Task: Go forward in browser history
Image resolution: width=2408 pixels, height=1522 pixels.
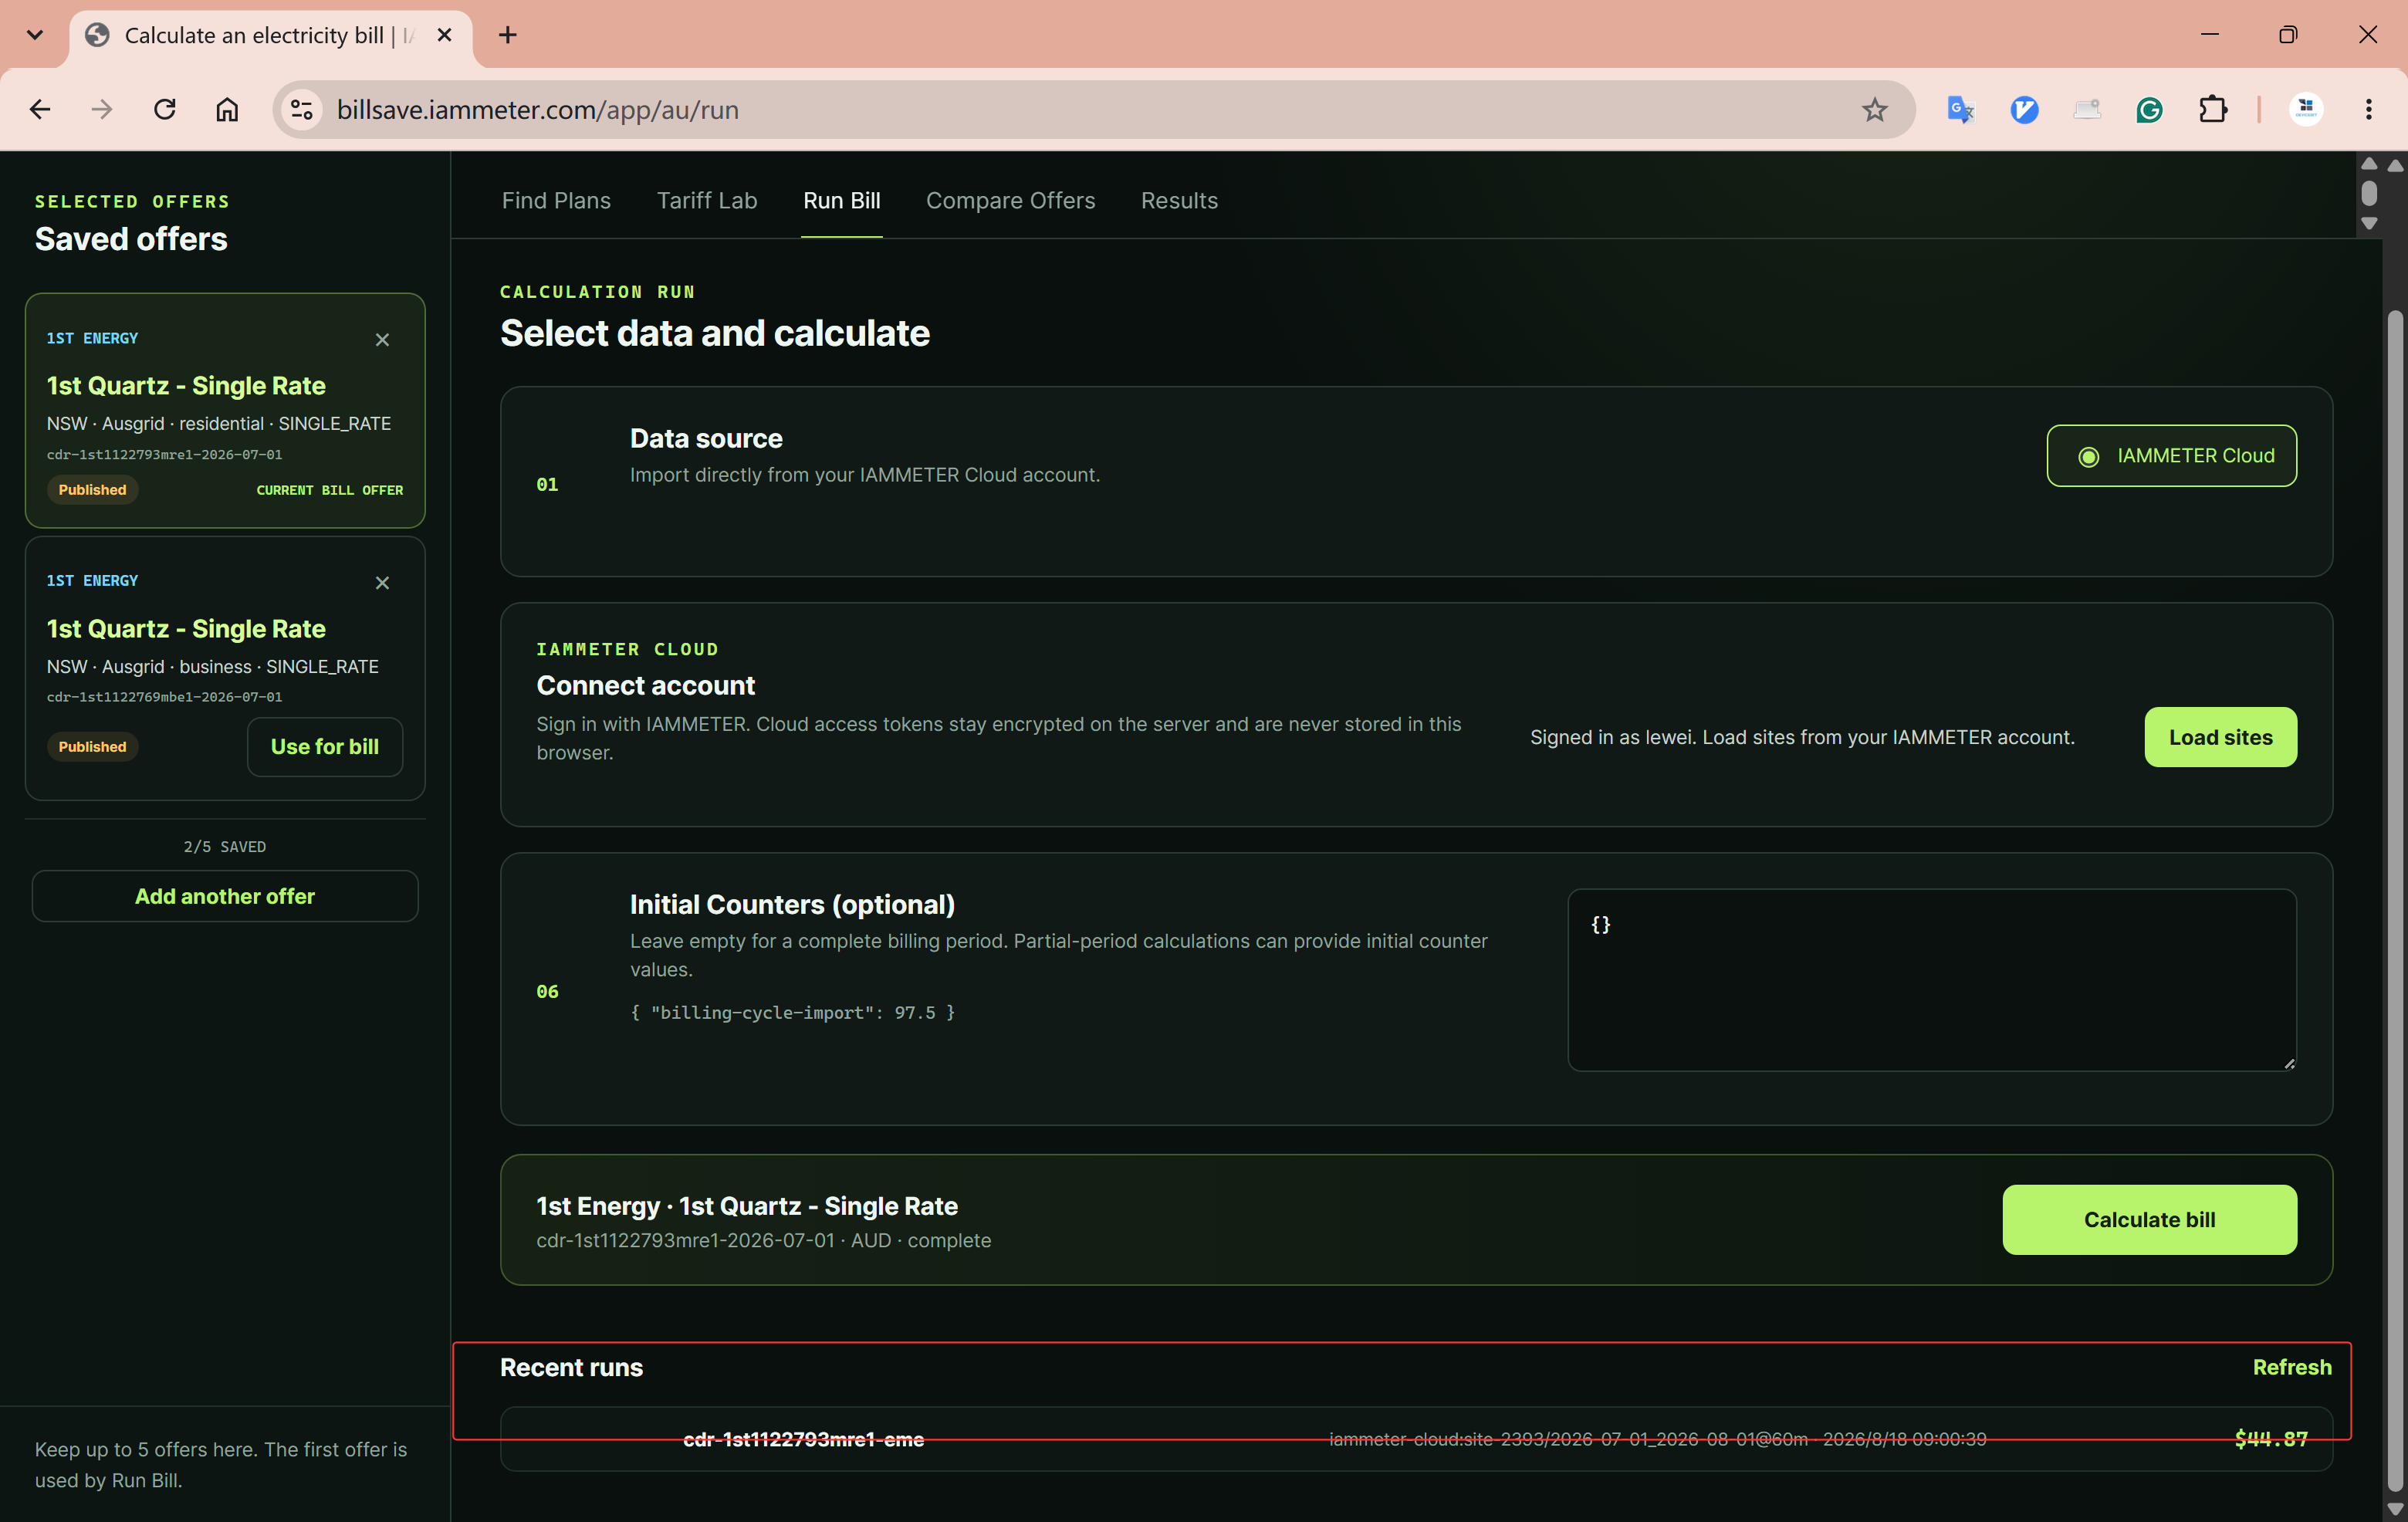Action: pos(102,109)
